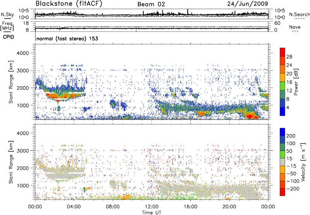The image size is (310, 215).
Task: Click the 20:00 time tick label
Action: (x=229, y=207)
